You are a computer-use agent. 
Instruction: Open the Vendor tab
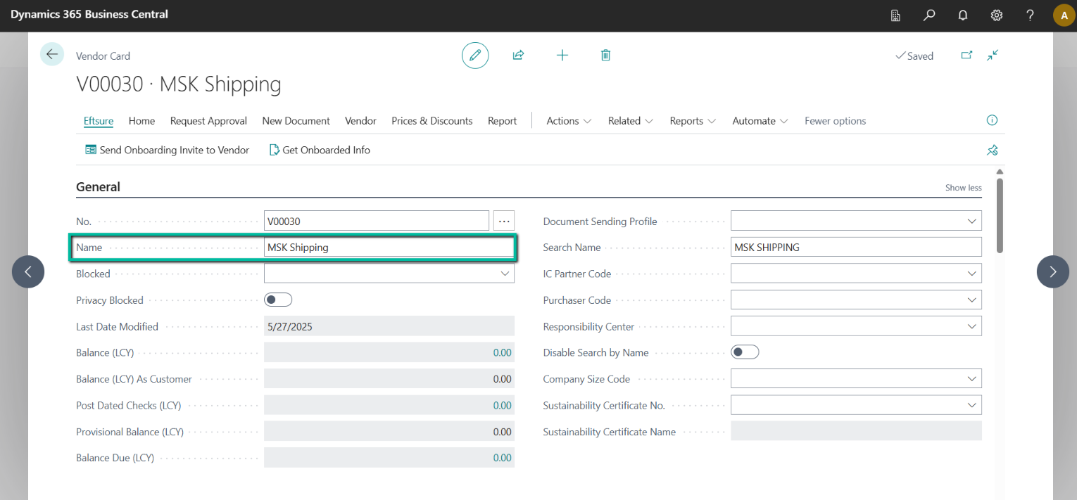pyautogui.click(x=360, y=121)
